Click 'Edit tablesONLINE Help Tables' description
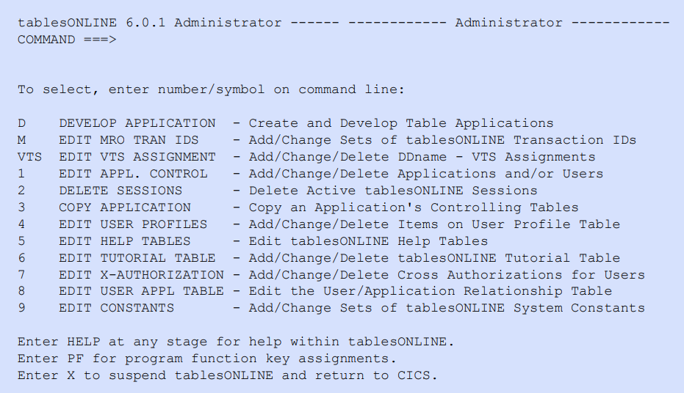The width and height of the screenshot is (684, 393). (368, 241)
